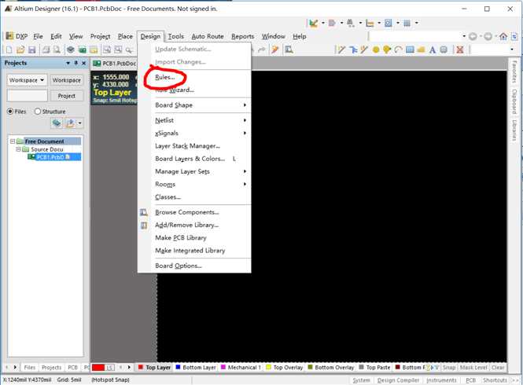Viewport: 523px width, 385px height.
Task: Click the PCB1.PcbDoc document tab
Action: [114, 64]
